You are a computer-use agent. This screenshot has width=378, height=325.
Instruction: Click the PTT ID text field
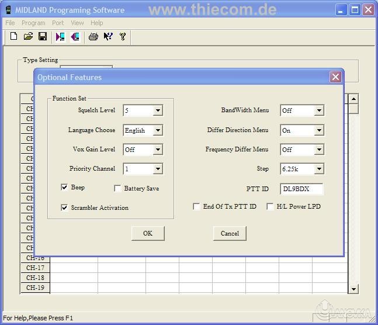(301, 189)
